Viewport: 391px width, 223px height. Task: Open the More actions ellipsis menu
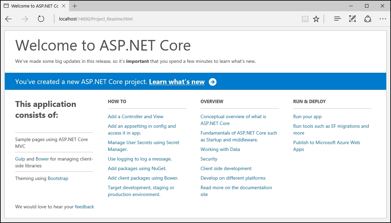point(383,19)
